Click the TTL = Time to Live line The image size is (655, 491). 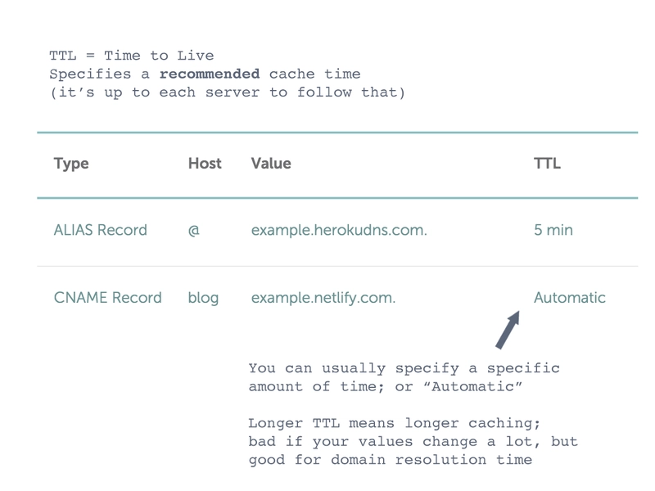click(x=131, y=56)
